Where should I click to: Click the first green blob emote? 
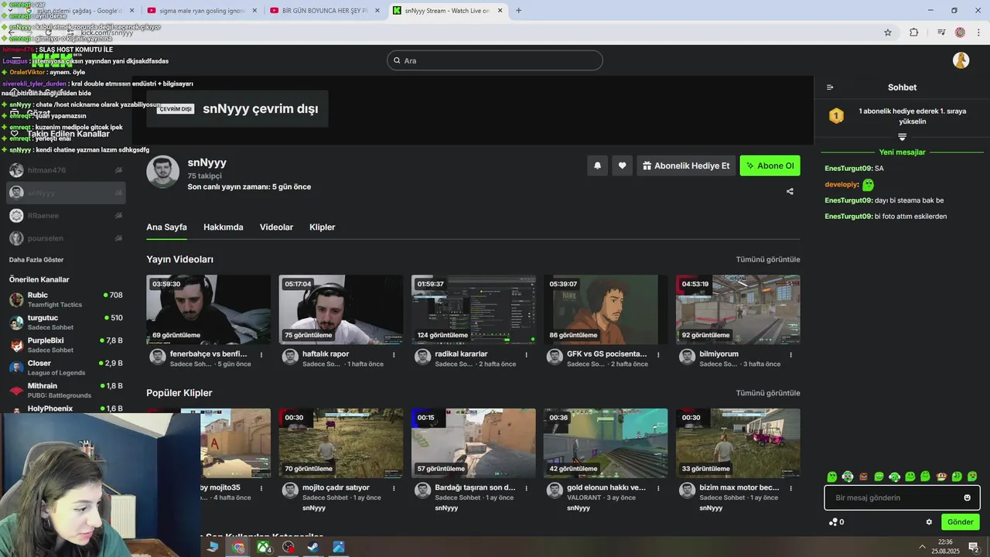click(832, 477)
